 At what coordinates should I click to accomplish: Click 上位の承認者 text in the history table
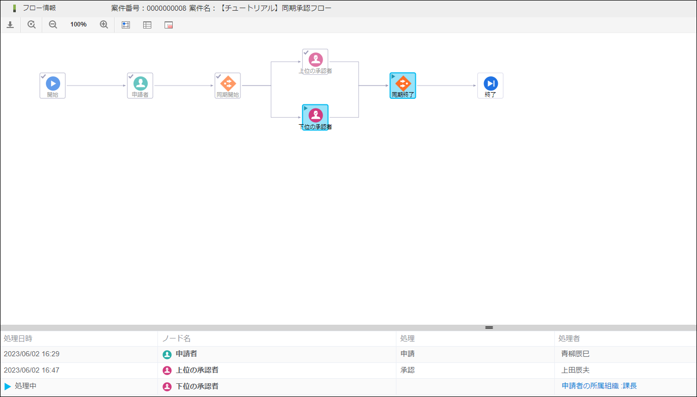(x=197, y=370)
